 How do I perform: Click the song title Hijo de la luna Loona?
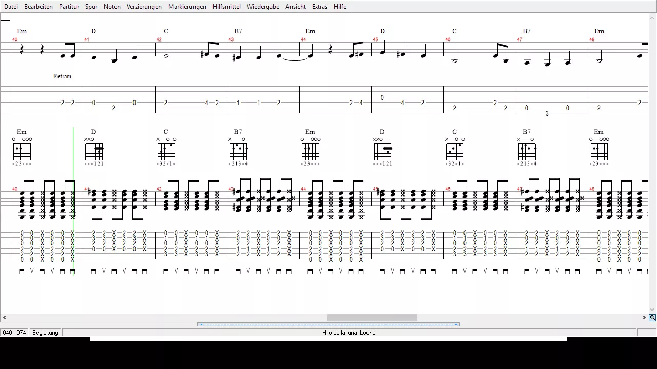tap(349, 333)
